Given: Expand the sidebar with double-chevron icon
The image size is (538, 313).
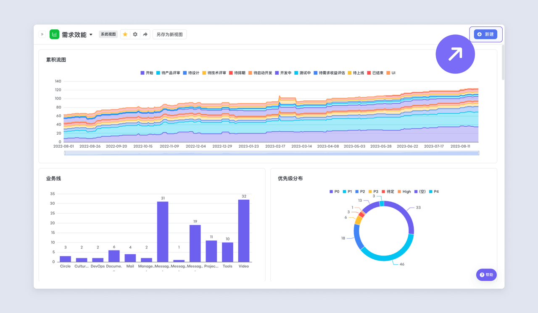Looking at the screenshot, I should [x=42, y=34].
